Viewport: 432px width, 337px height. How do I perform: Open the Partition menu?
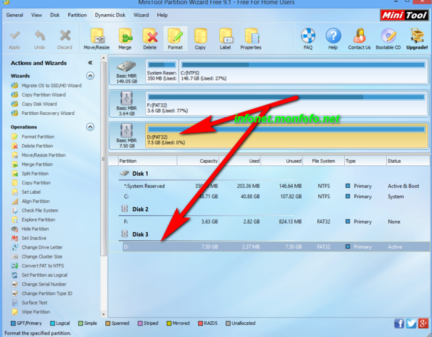(x=77, y=15)
